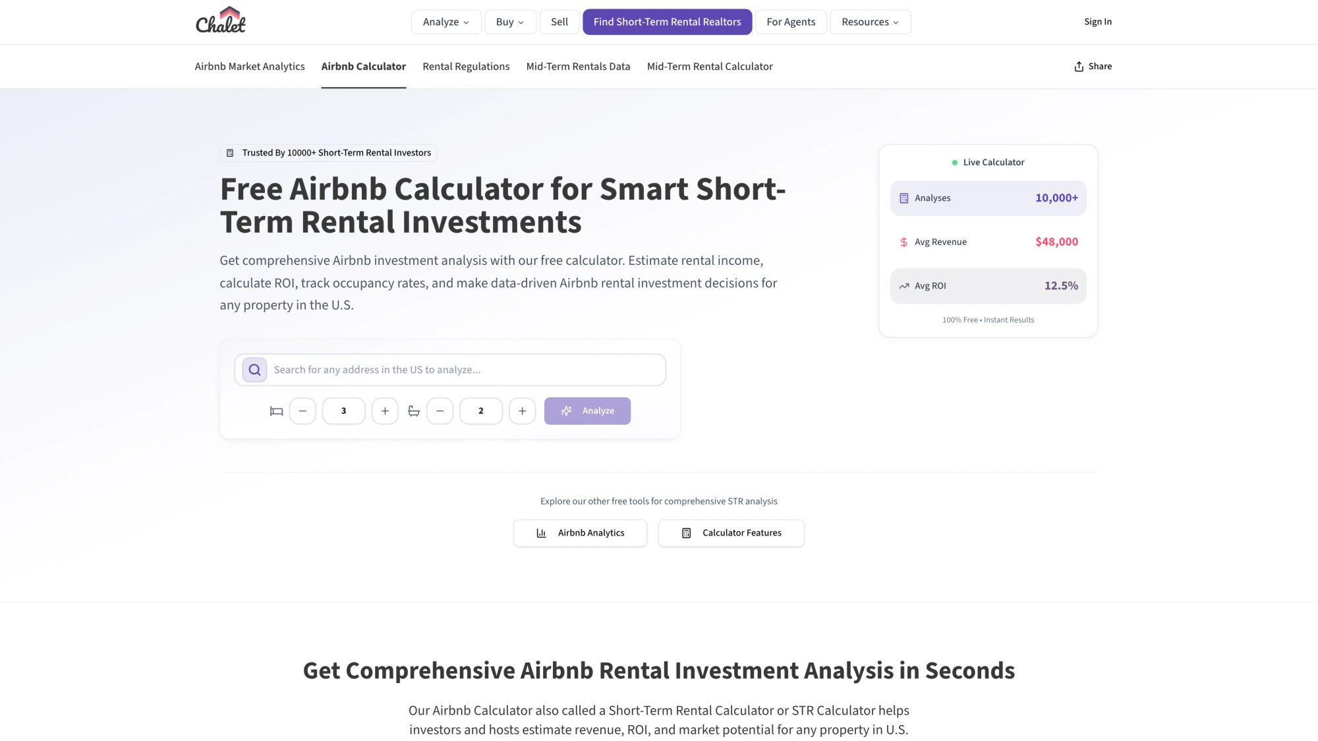Click the magnifying glass search icon
Screen dimensions: 1318x741
[254, 370]
